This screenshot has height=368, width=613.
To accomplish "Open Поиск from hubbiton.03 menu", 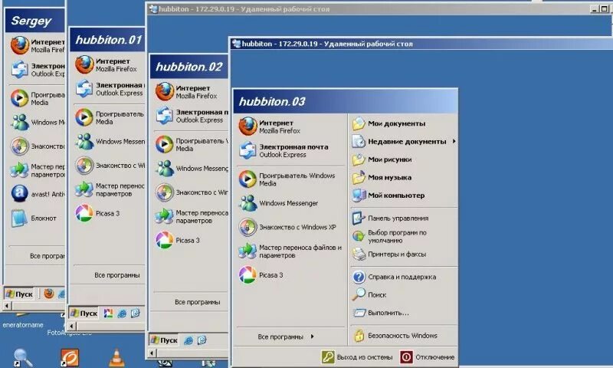I will point(403,295).
